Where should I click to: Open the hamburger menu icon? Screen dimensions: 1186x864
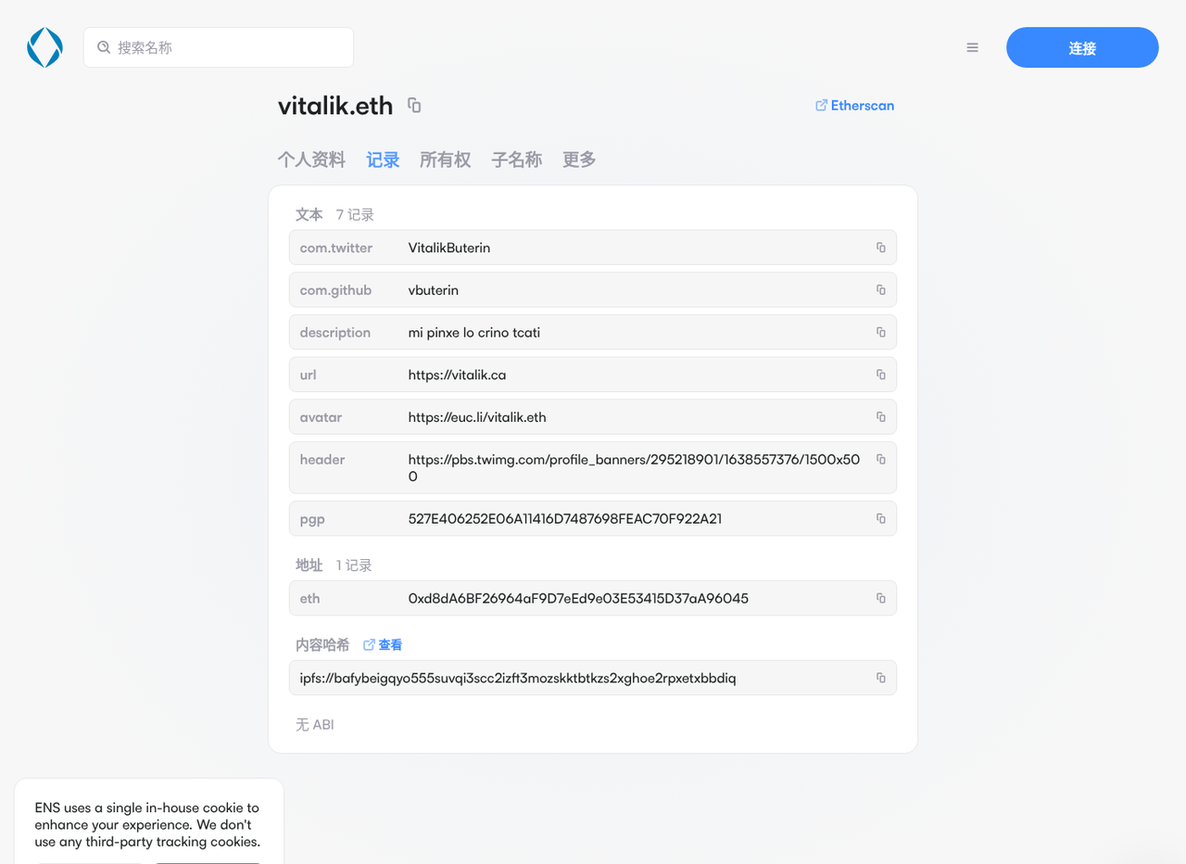tap(972, 47)
